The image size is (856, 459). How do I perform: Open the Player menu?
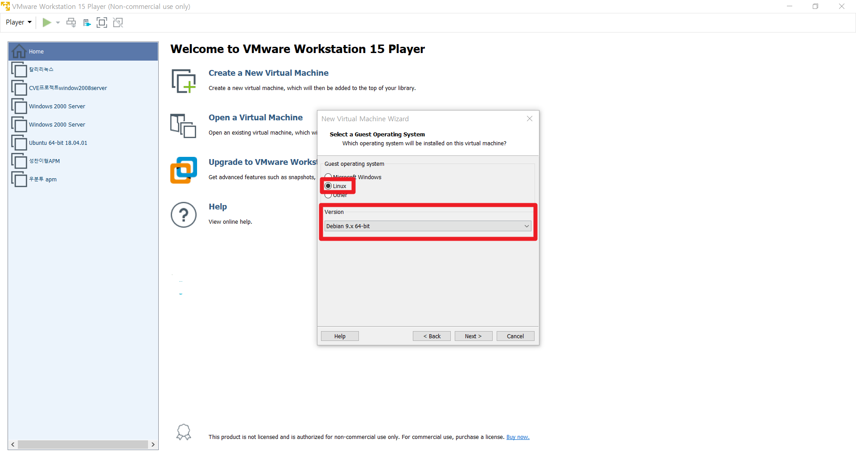pos(19,22)
